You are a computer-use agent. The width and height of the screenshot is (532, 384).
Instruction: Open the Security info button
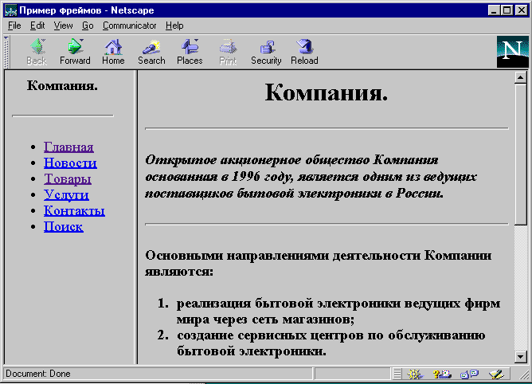(x=266, y=51)
